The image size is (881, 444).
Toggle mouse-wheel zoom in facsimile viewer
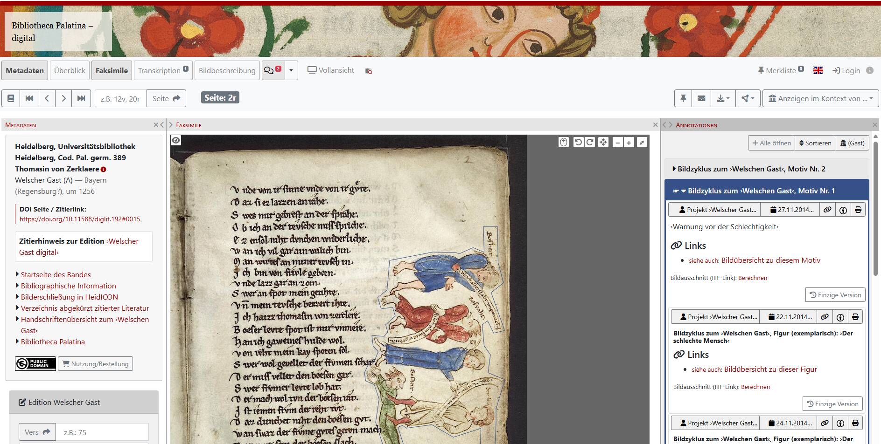(564, 143)
